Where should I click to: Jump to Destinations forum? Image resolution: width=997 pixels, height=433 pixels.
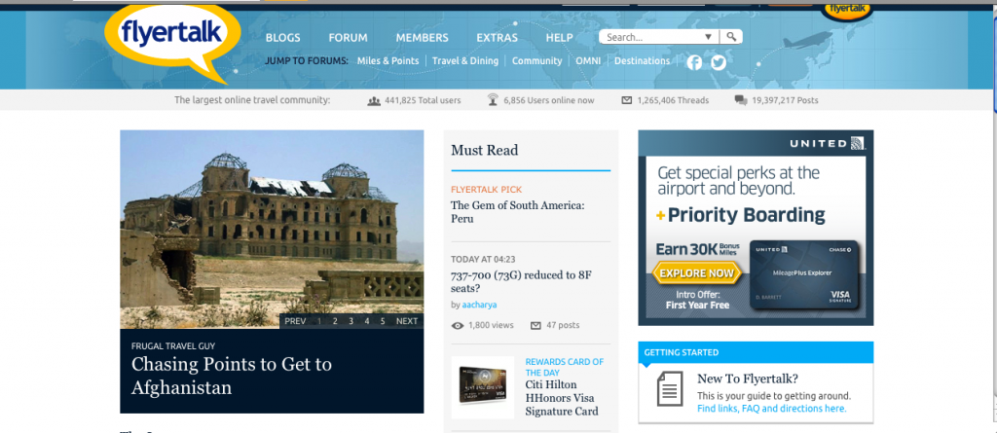pos(643,61)
